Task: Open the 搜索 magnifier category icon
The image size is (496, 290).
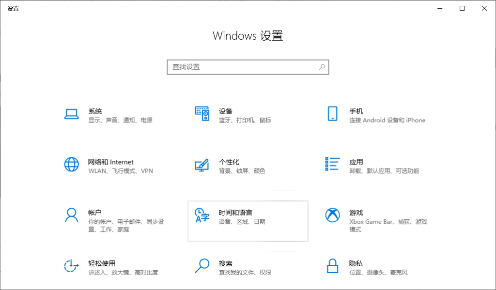Action: coord(202,266)
